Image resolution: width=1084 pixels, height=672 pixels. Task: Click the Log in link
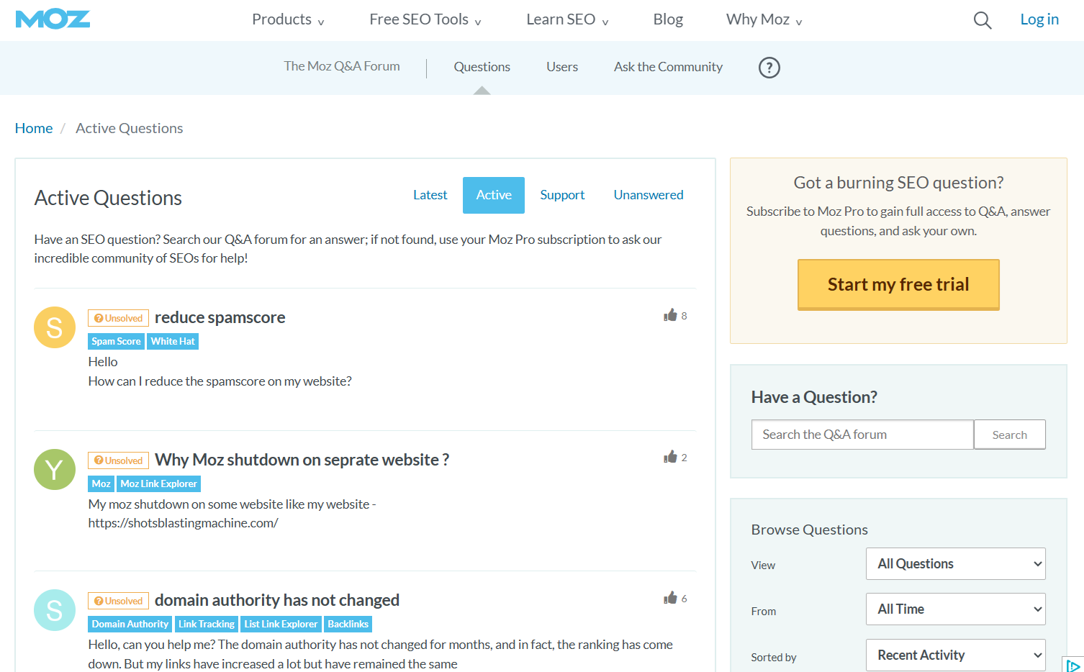point(1039,19)
